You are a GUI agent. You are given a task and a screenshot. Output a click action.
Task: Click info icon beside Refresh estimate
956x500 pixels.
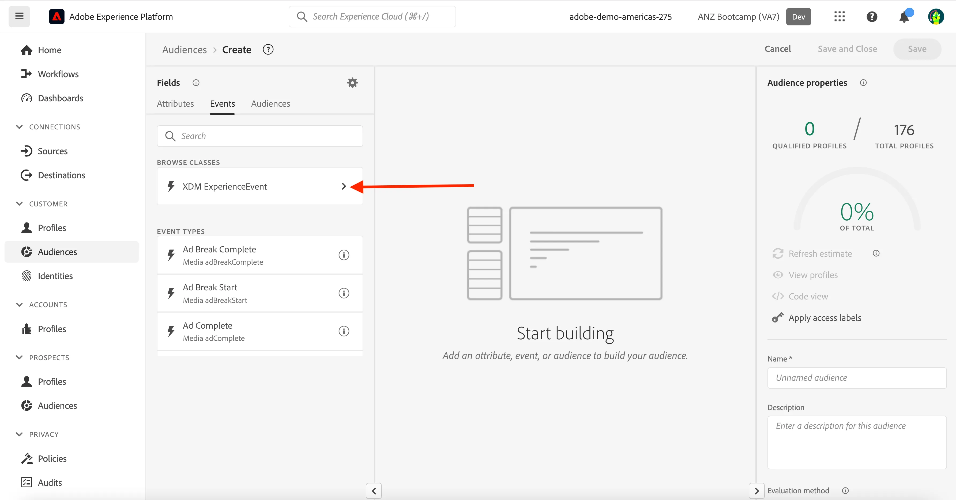pyautogui.click(x=876, y=253)
